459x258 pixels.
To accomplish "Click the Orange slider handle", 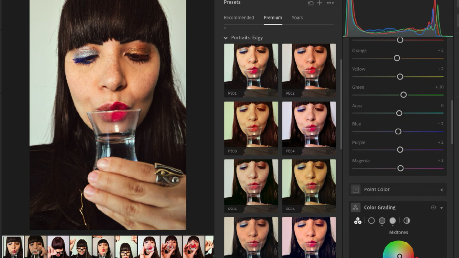I will (x=397, y=58).
